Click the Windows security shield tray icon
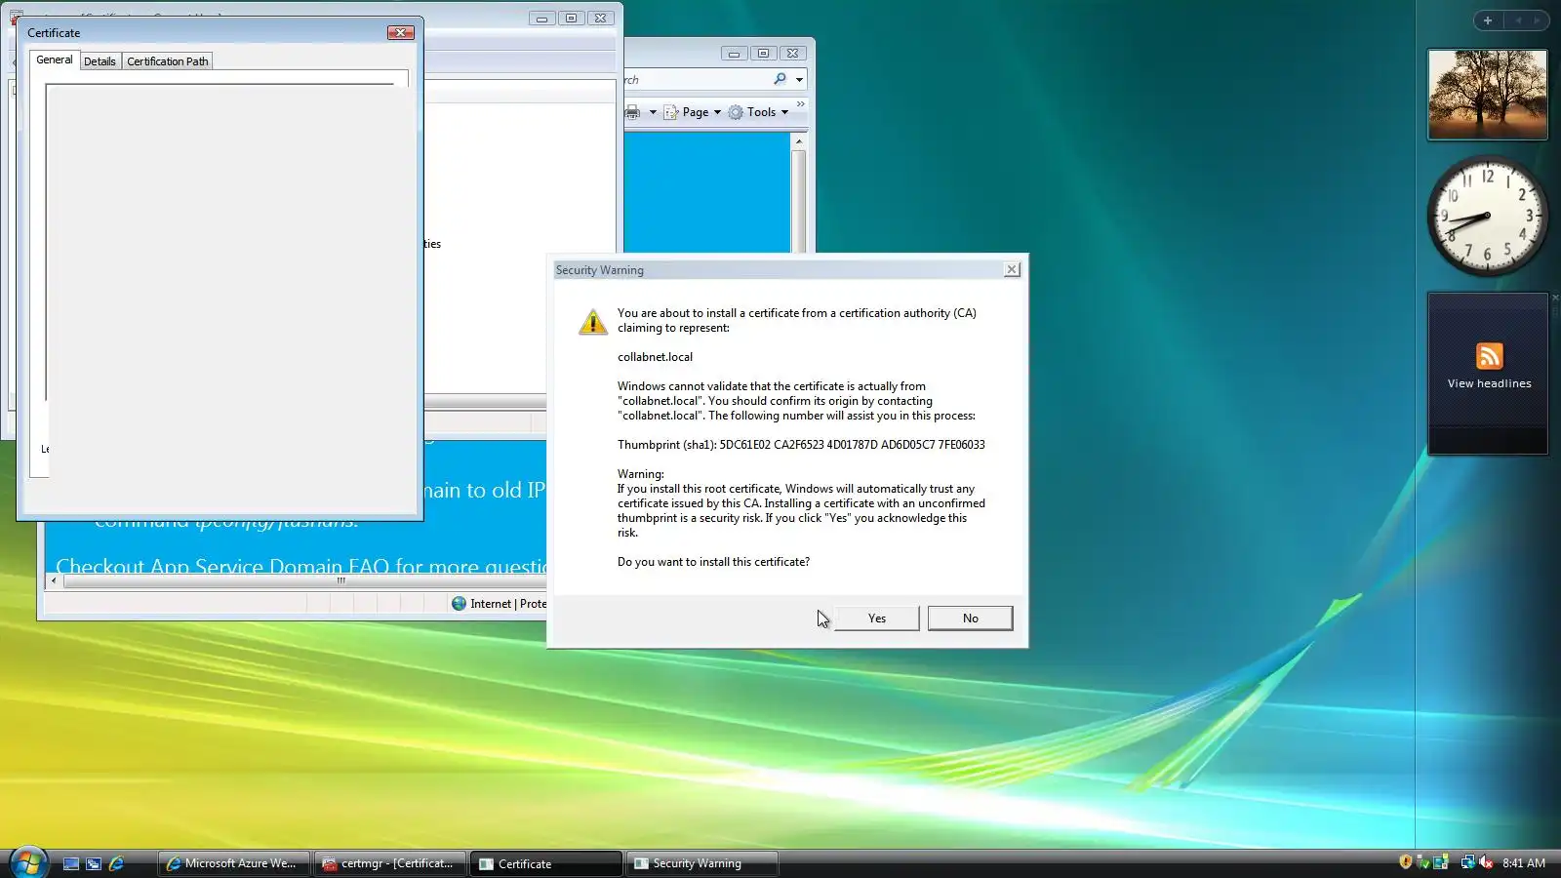1561x878 pixels. (x=1405, y=862)
